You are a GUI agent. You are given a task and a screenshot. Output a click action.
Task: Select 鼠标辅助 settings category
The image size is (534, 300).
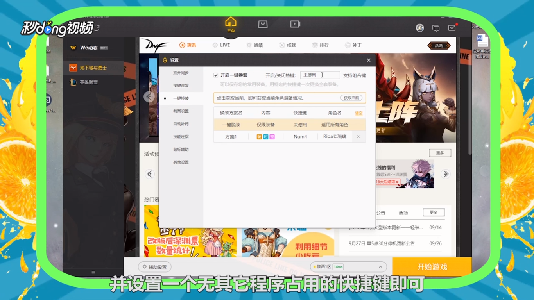(181, 150)
